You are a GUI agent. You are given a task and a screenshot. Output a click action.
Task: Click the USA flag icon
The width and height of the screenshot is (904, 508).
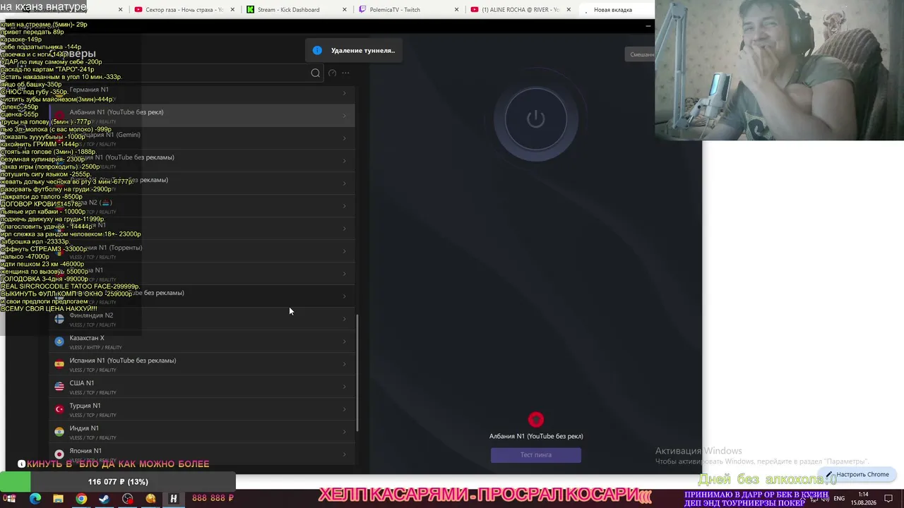pos(59,387)
